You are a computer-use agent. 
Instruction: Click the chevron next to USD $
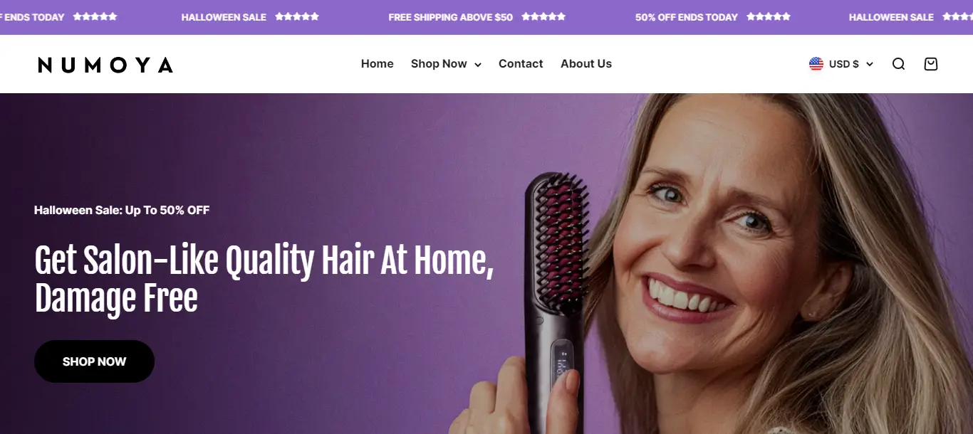(869, 65)
